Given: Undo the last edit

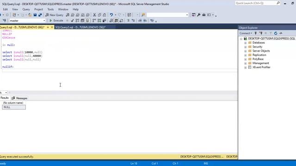Looking at the screenshot, I should coord(111,15).
